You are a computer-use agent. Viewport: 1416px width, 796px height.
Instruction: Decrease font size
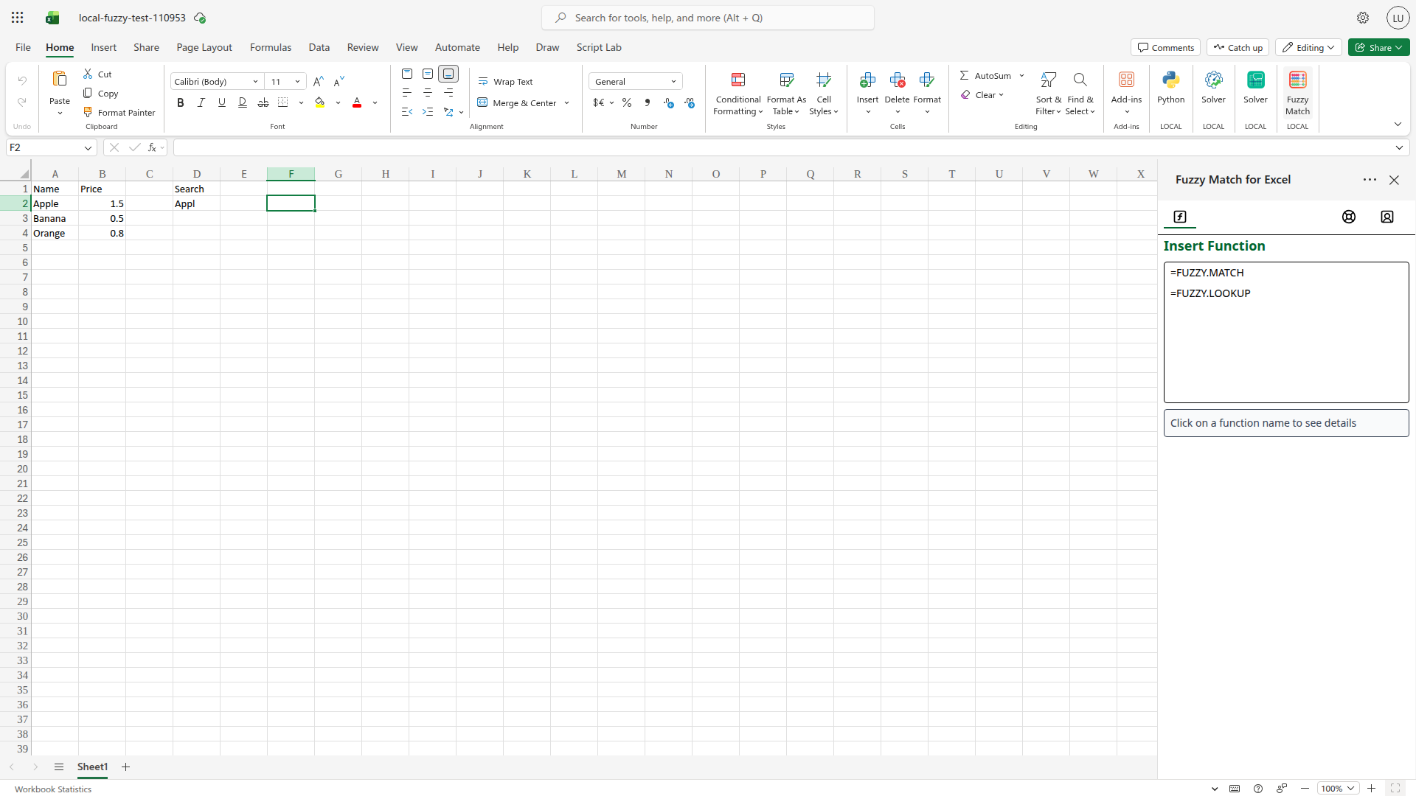coord(339,81)
